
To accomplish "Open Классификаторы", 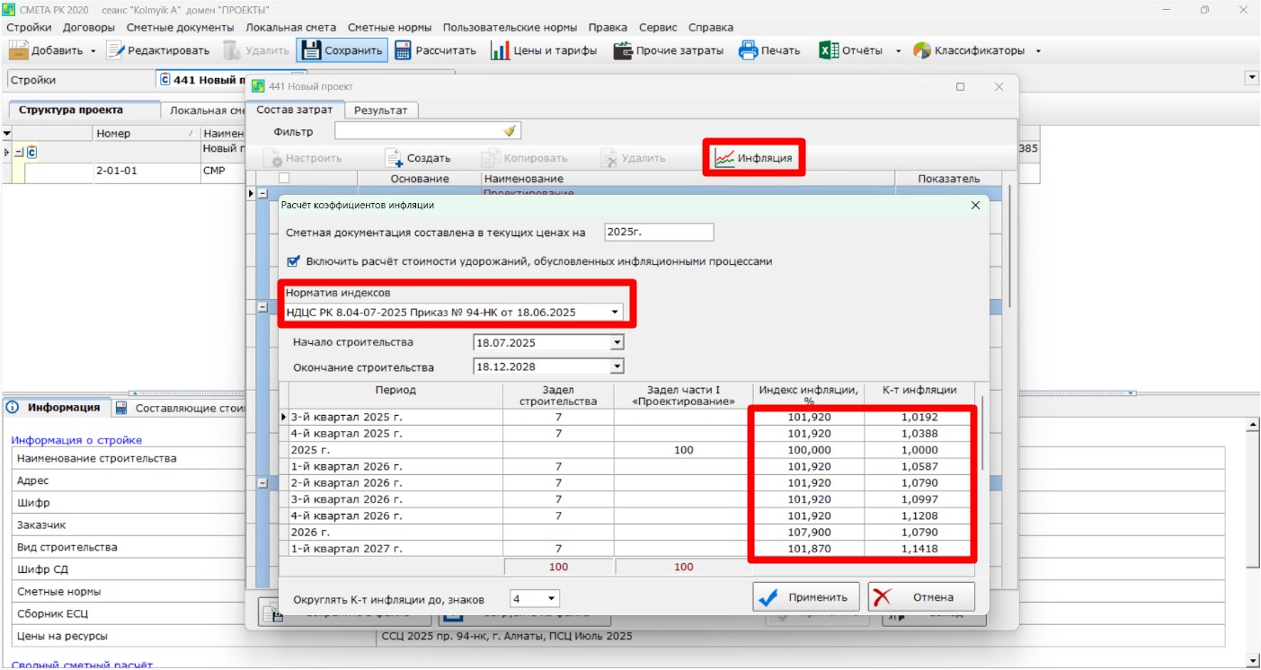I will (x=969, y=50).
